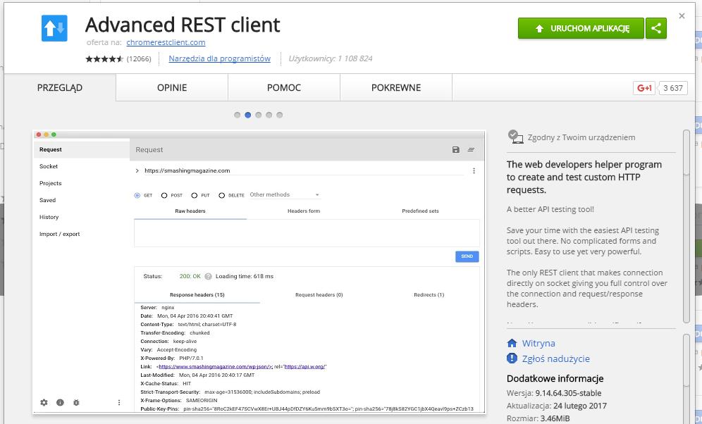702x424 pixels.
Task: Click the Zgłoś nadużycie link
Action: point(555,358)
